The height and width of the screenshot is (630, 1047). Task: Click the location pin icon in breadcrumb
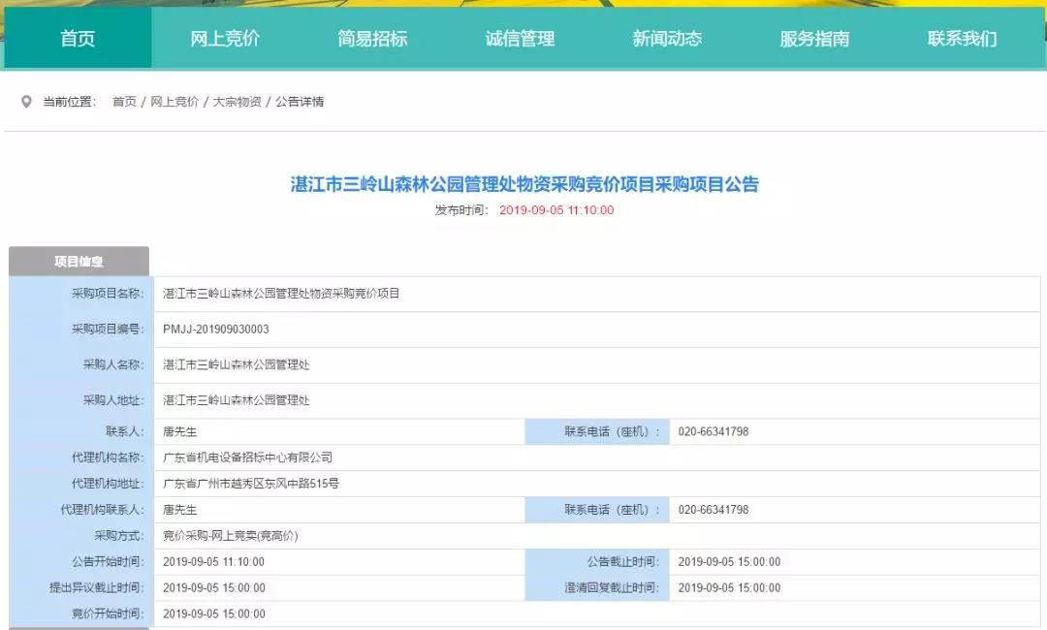tap(26, 102)
